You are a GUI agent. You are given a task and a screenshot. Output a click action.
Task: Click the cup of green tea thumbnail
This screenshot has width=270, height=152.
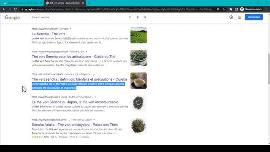point(138,81)
